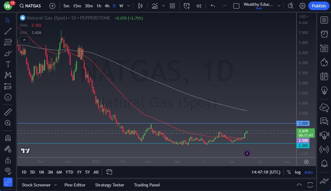
Task: Open the candlestick chart type selector
Action: coord(140,6)
